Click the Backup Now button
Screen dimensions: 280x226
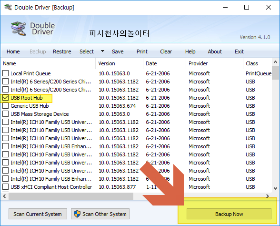click(x=229, y=214)
